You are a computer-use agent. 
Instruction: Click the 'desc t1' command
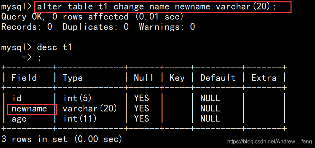(x=54, y=48)
